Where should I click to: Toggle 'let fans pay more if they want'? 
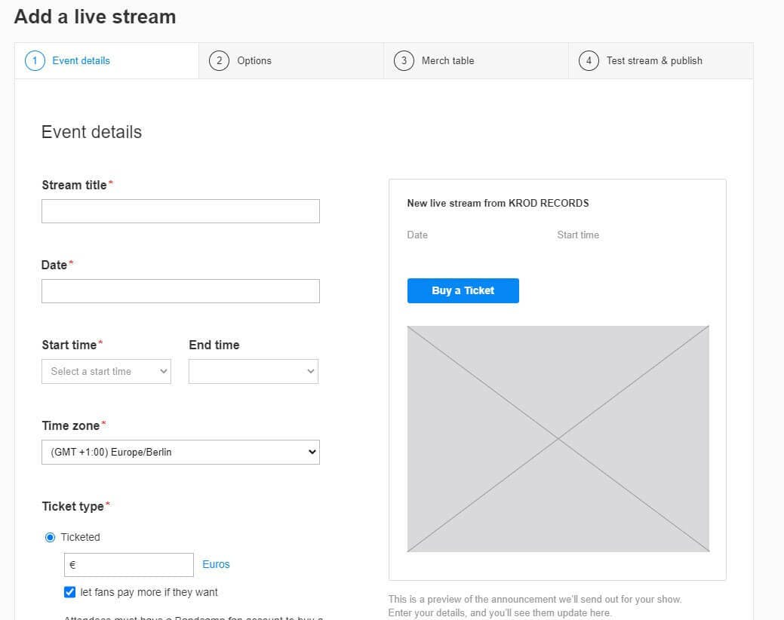69,592
